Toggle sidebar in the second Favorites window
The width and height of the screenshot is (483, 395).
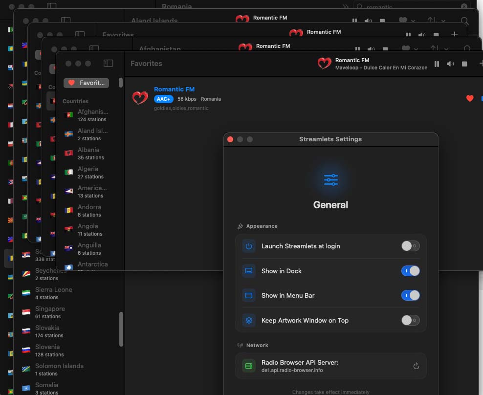(x=80, y=34)
